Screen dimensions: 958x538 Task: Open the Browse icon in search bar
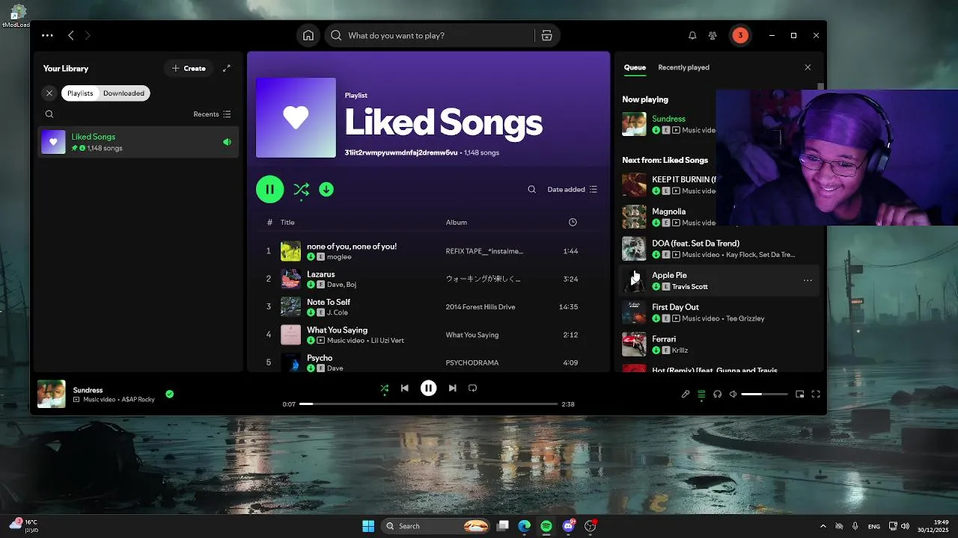pyautogui.click(x=547, y=35)
